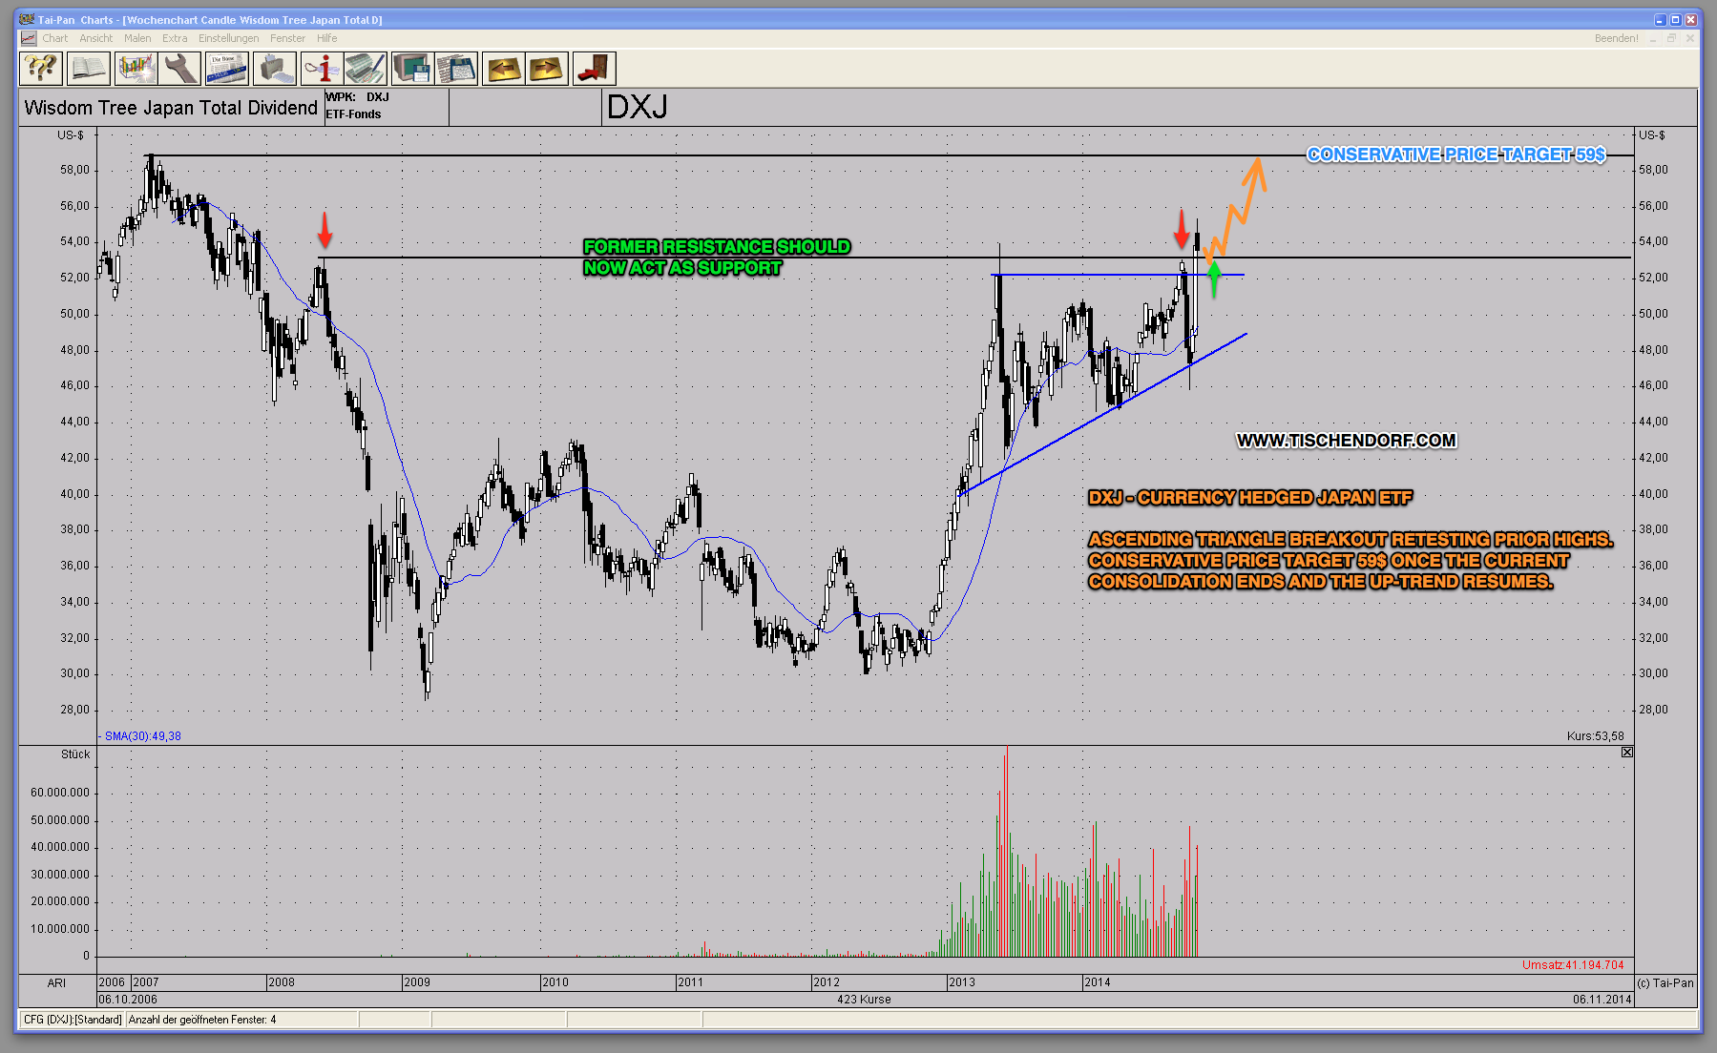This screenshot has width=1717, height=1053.
Task: Click the candlestick chart toolbar icon
Action: pyautogui.click(x=136, y=69)
